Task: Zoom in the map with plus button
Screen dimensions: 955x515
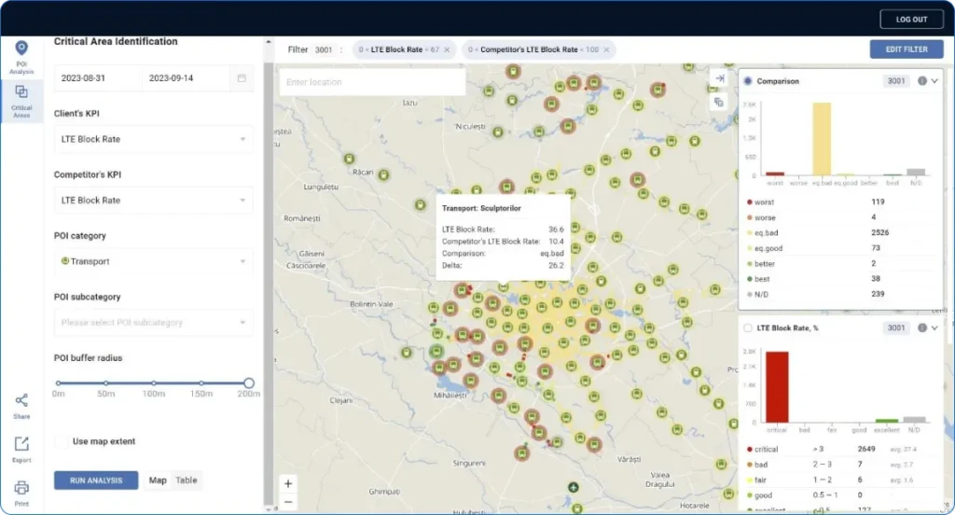Action: coord(288,483)
